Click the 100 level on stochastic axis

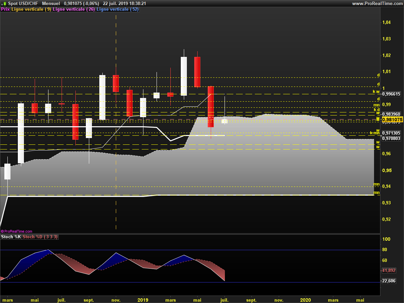click(x=386, y=239)
